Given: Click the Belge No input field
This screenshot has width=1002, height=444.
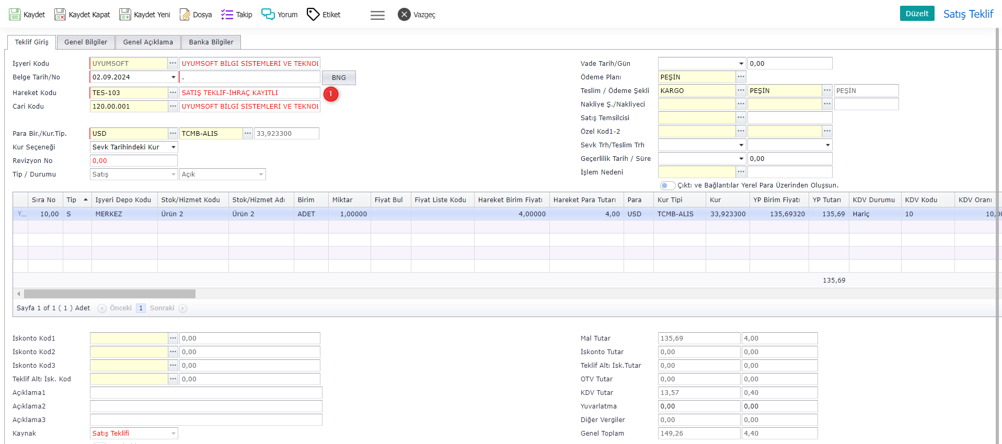Looking at the screenshot, I should tap(250, 77).
